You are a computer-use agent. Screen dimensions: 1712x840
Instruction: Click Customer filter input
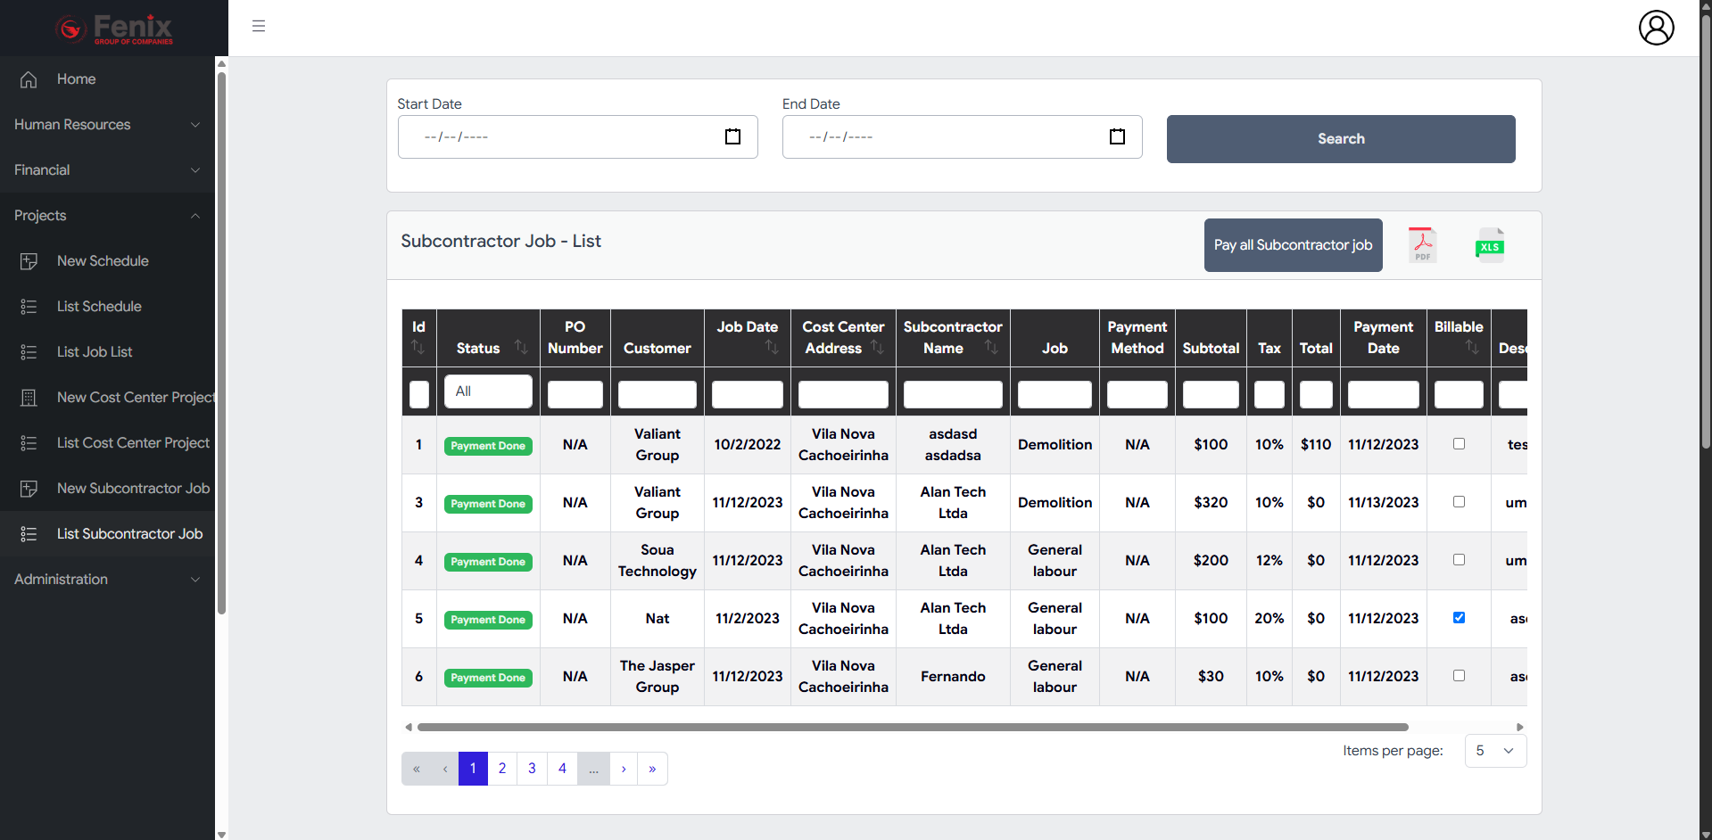click(x=657, y=394)
